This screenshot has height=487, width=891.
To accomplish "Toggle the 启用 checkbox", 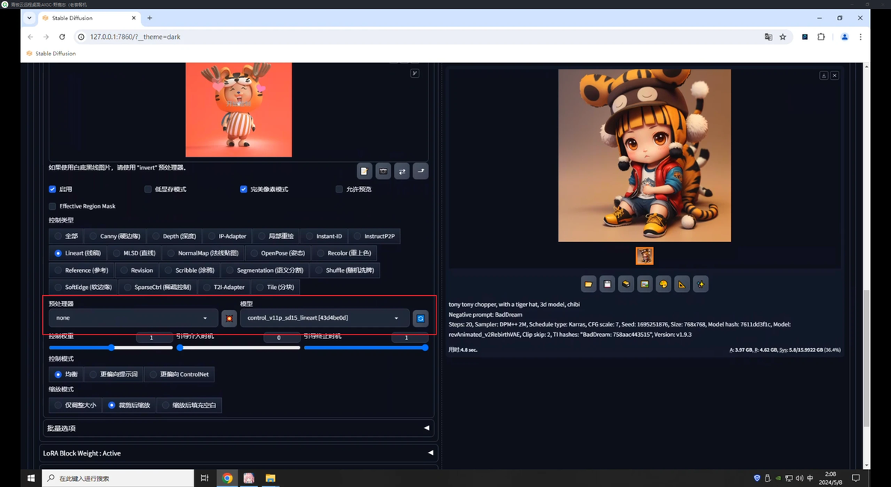I will 52,189.
